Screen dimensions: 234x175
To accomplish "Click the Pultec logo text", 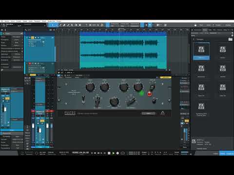I will click(70, 113).
